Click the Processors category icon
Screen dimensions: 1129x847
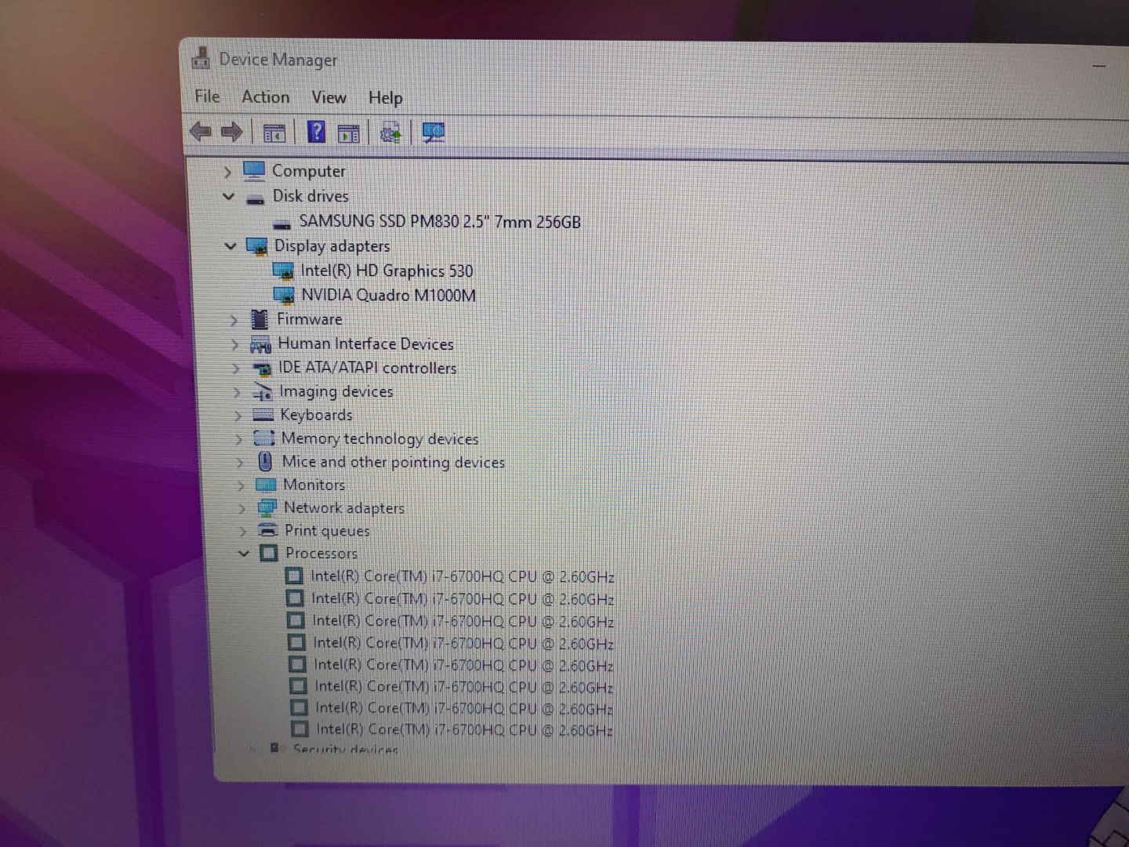[268, 553]
